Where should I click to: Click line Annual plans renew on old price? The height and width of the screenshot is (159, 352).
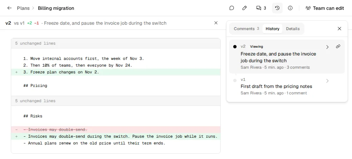[x=116, y=143]
